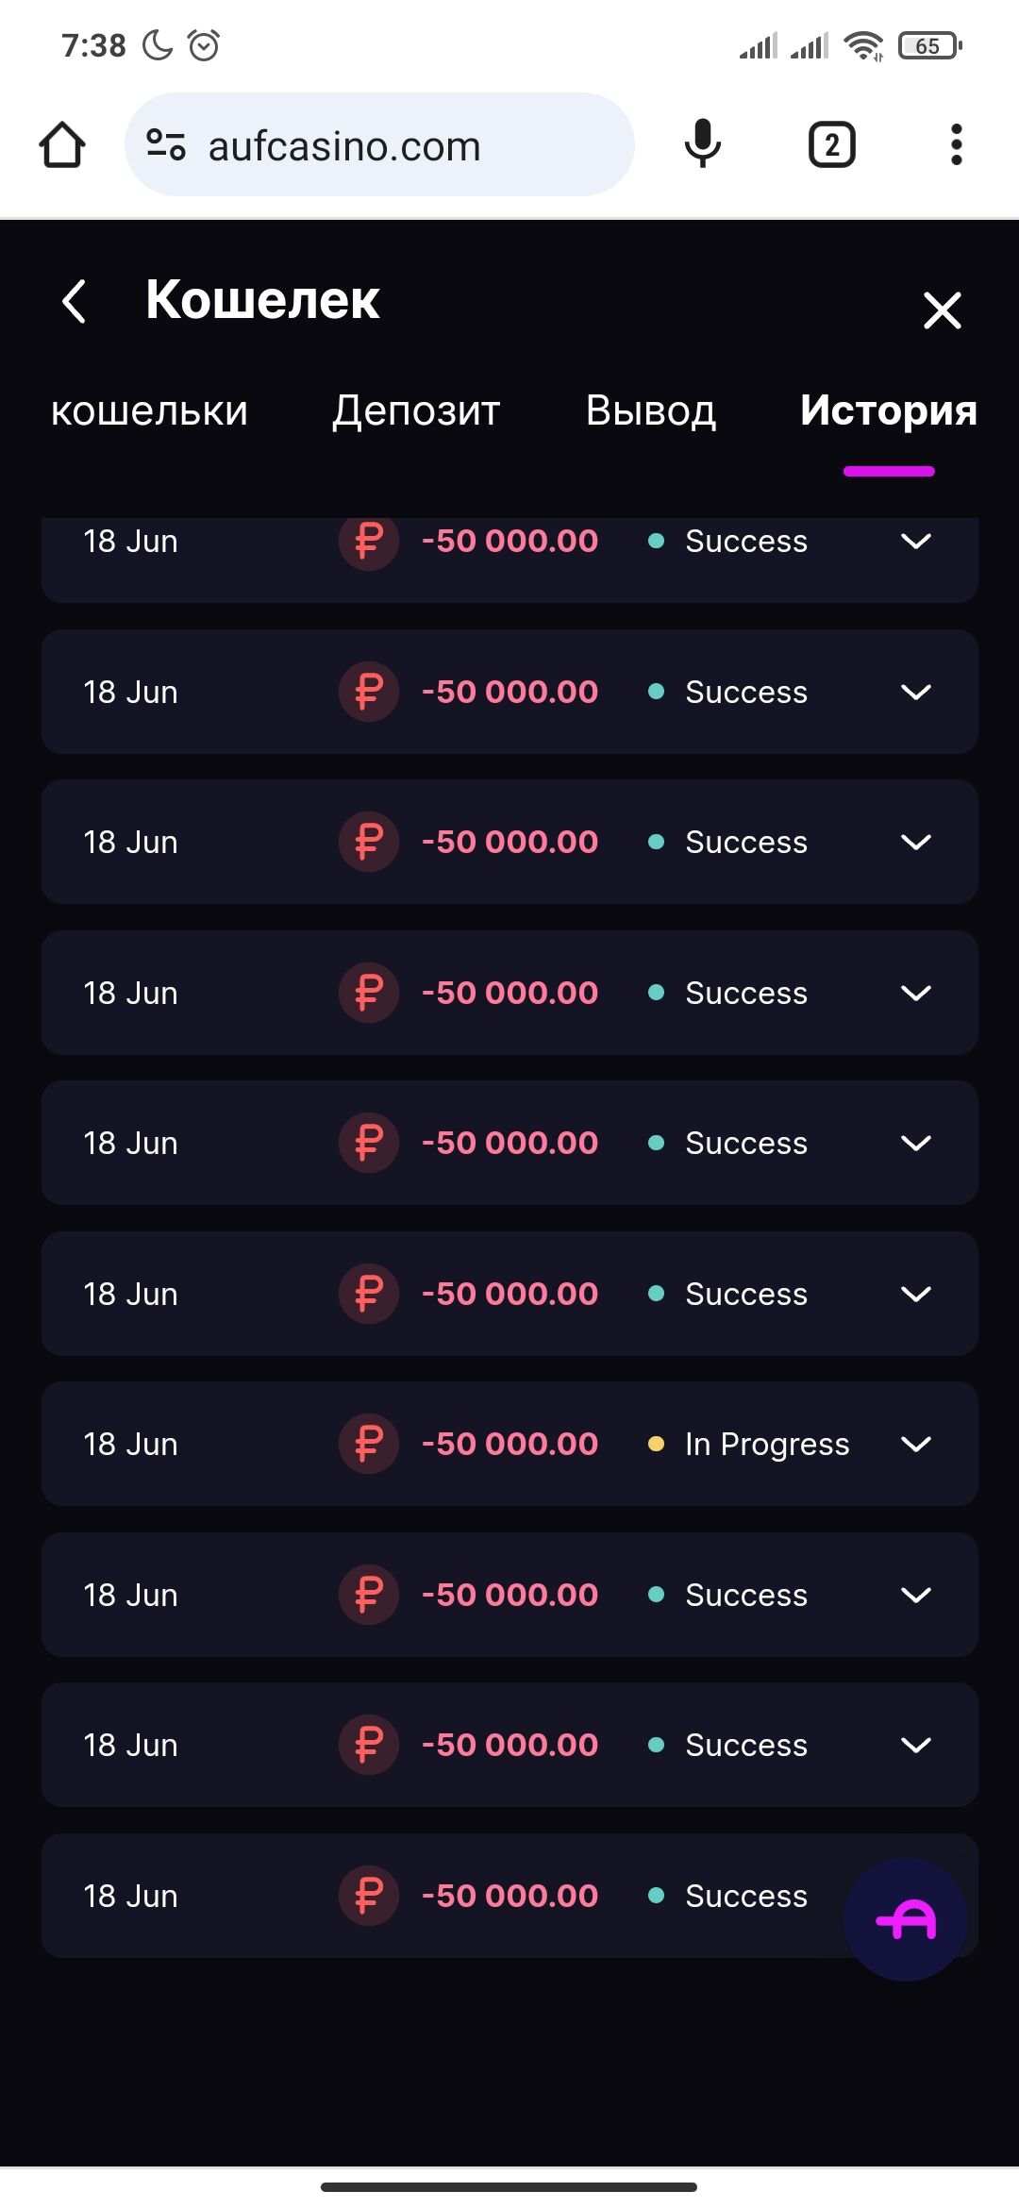Open the tab switcher showing 2 tabs
Image resolution: width=1019 pixels, height=2208 pixels.
click(831, 145)
